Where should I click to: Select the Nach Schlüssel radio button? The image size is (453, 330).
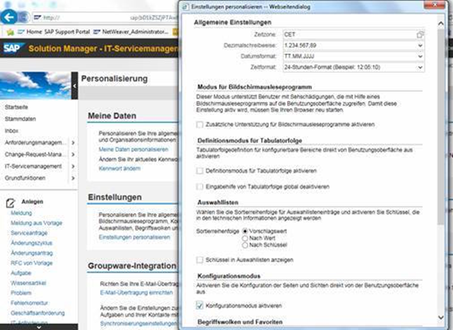tap(245, 244)
